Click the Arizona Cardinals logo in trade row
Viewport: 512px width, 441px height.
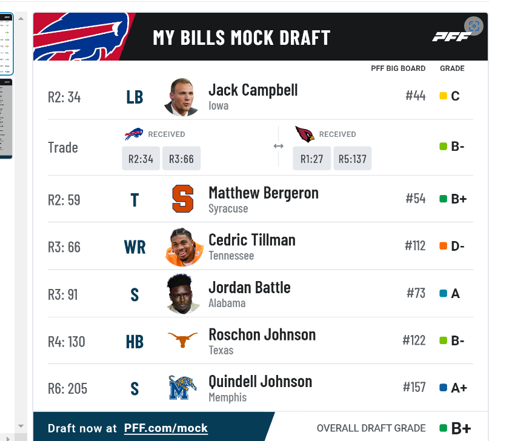(x=305, y=134)
